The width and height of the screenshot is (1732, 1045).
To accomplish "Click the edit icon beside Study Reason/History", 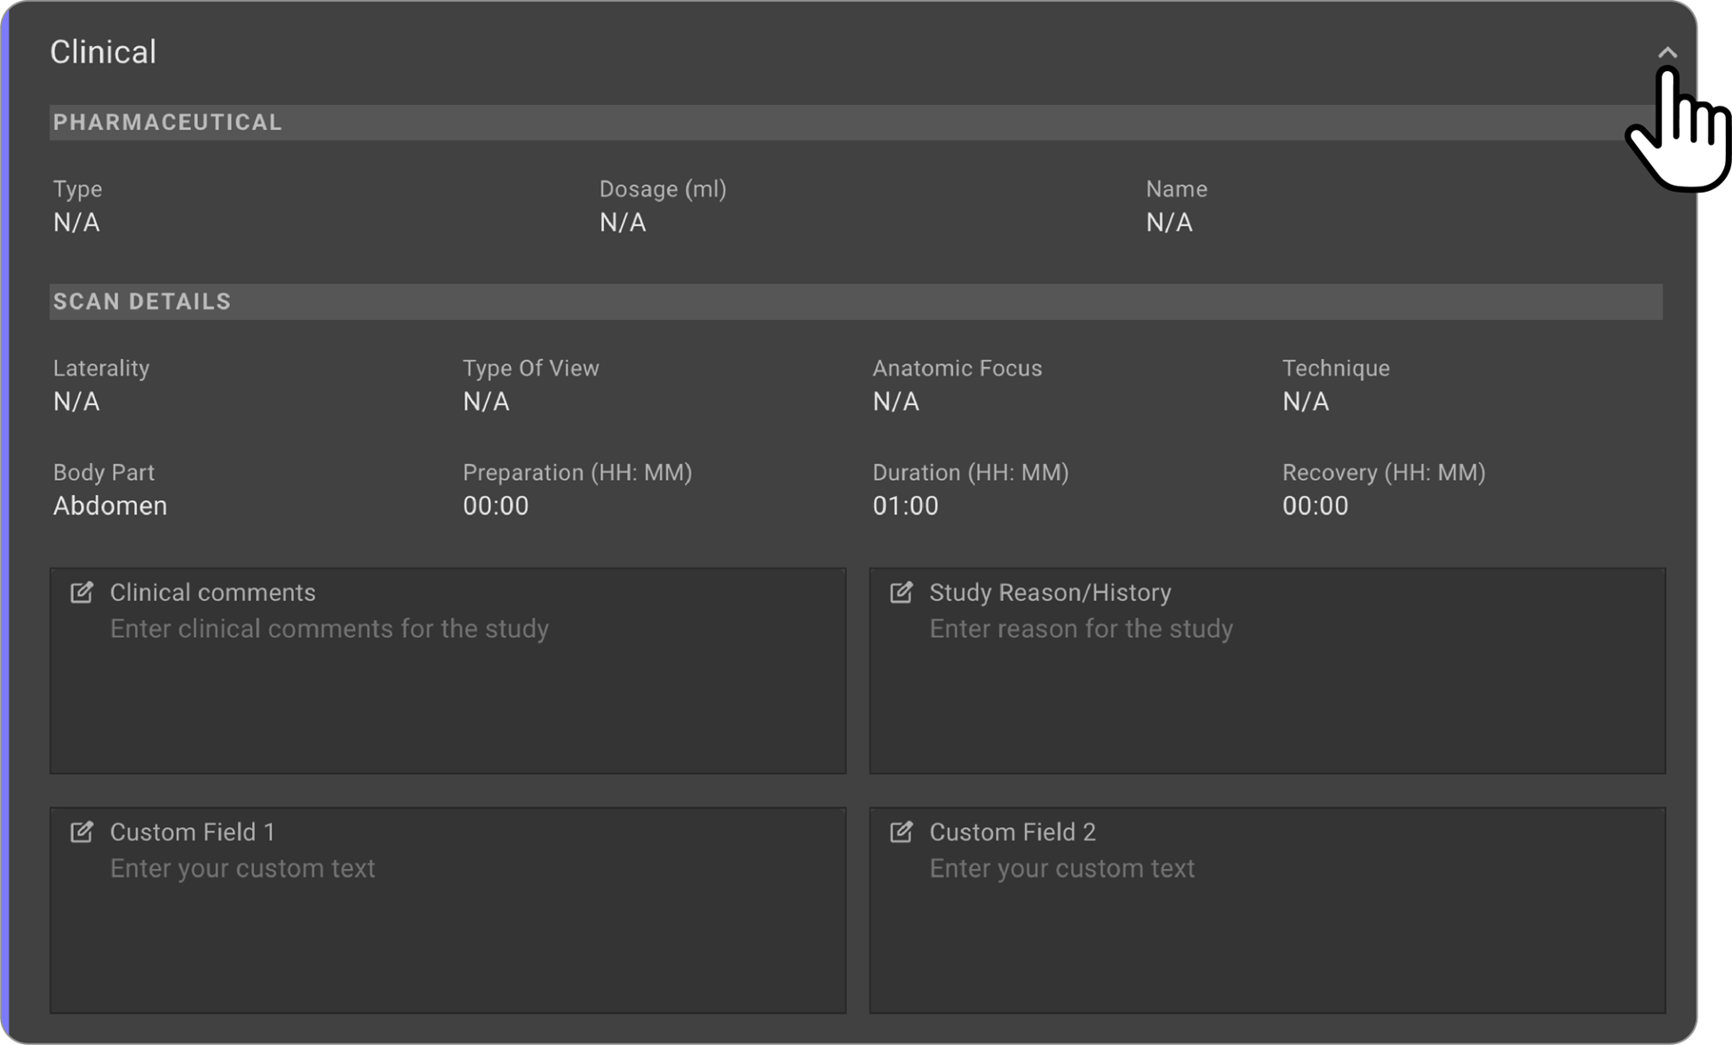I will [x=902, y=593].
